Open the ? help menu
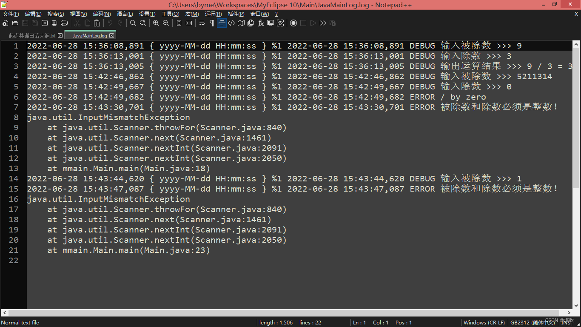Image resolution: width=581 pixels, height=327 pixels. pos(276,14)
